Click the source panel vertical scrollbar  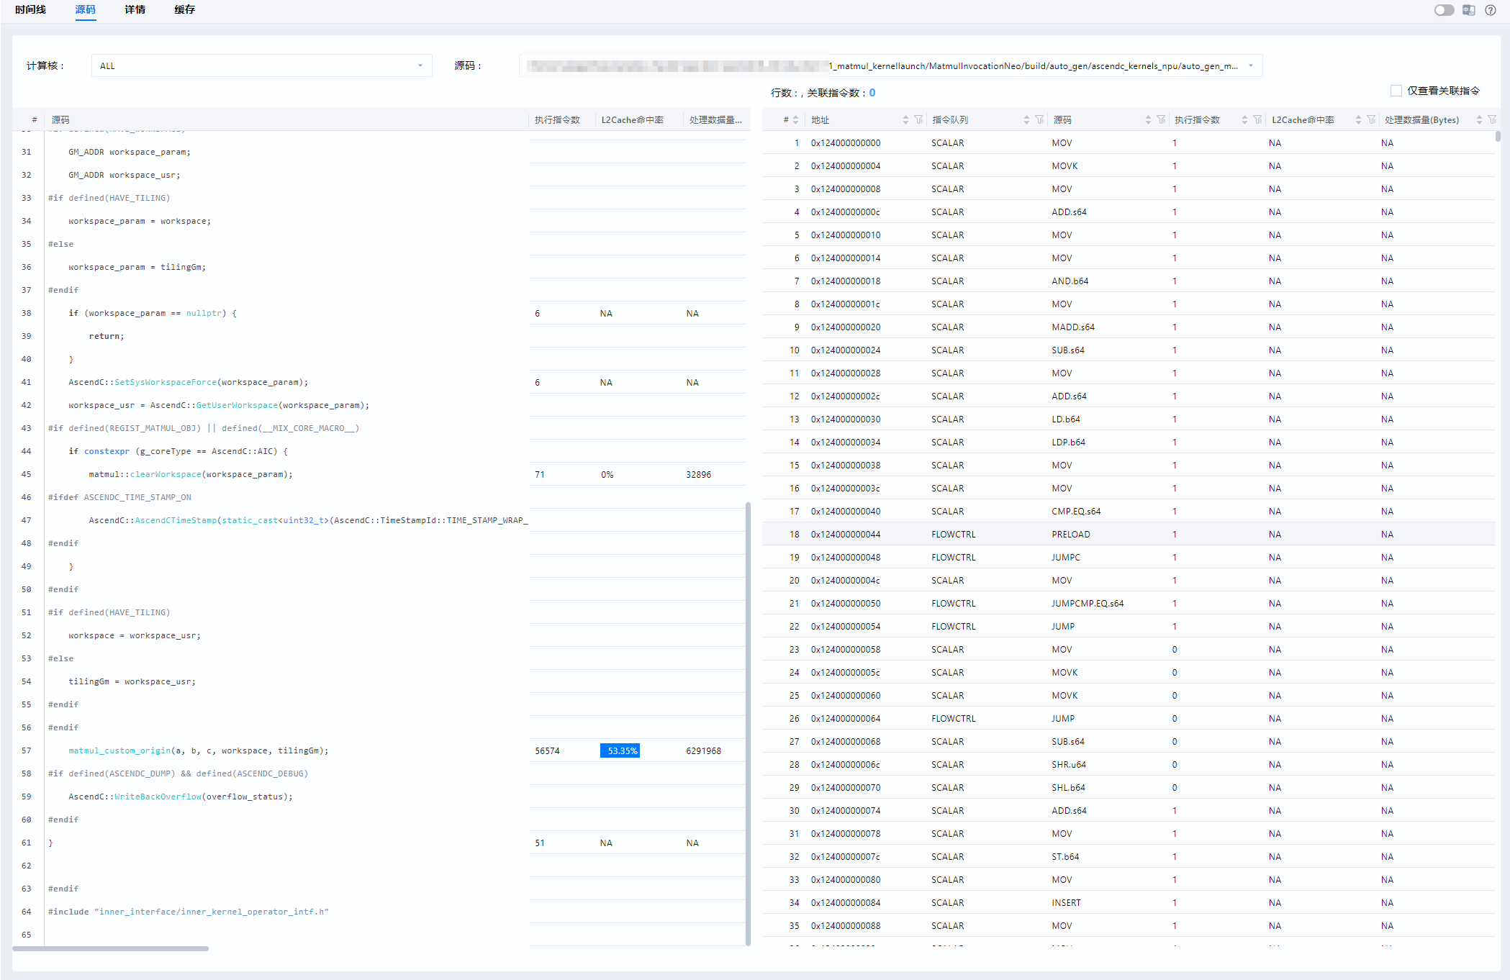point(748,723)
